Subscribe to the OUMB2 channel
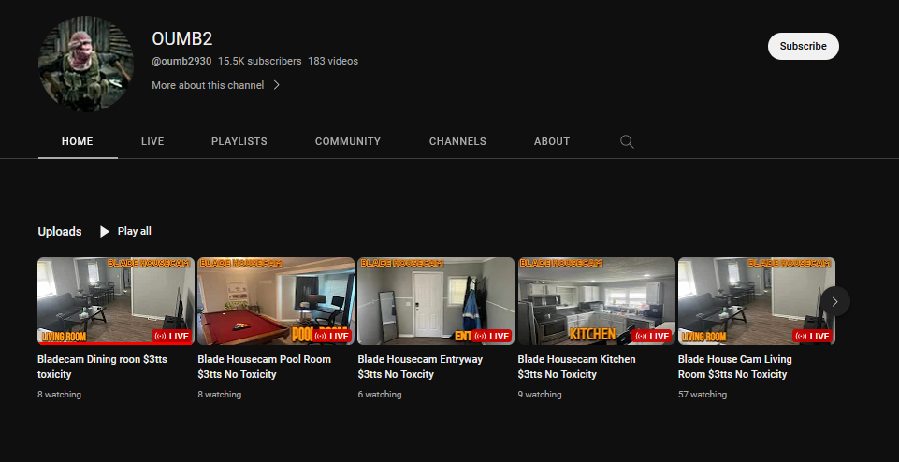The height and width of the screenshot is (462, 899). click(x=804, y=46)
